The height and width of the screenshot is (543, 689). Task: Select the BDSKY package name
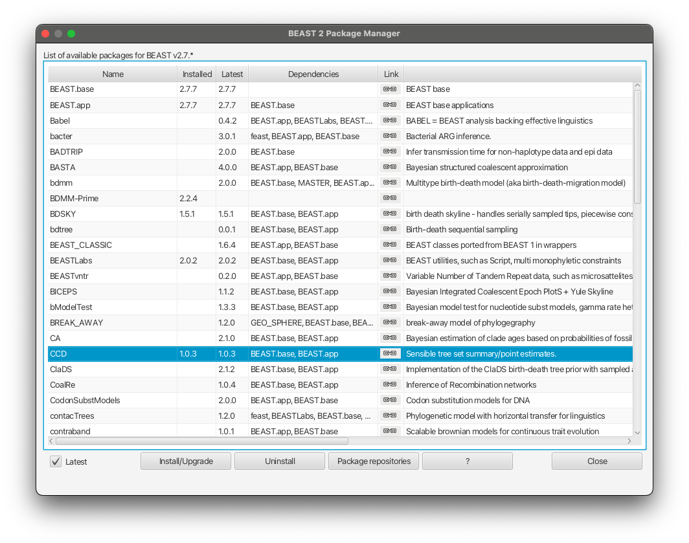(x=63, y=214)
